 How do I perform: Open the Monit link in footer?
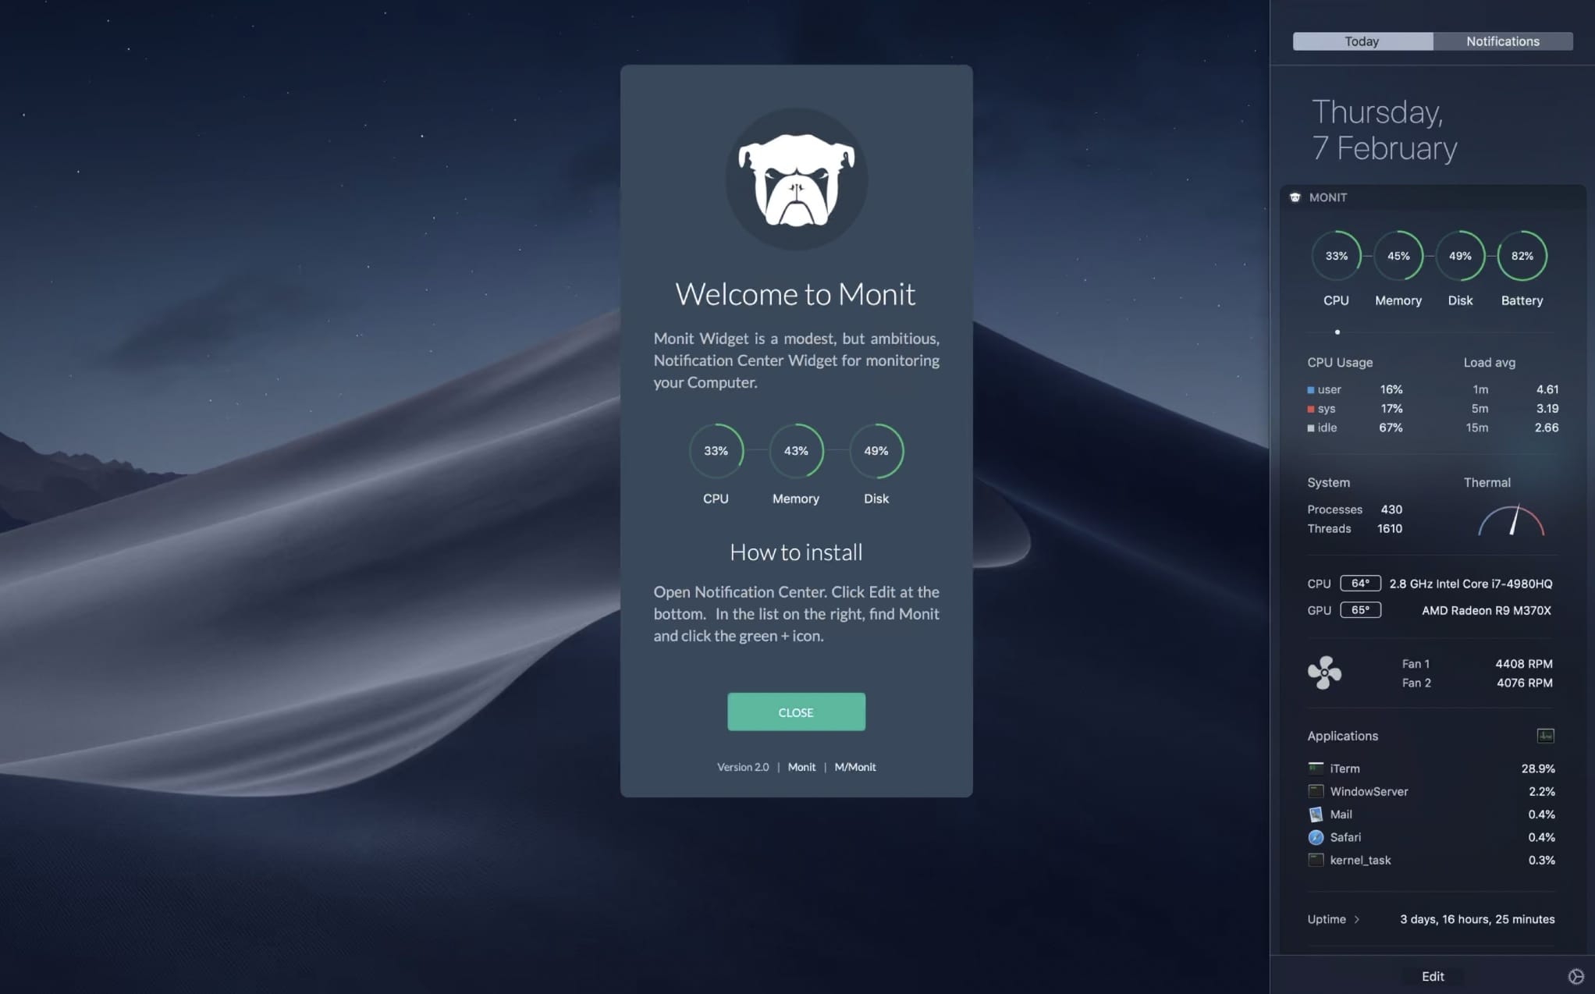tap(801, 767)
